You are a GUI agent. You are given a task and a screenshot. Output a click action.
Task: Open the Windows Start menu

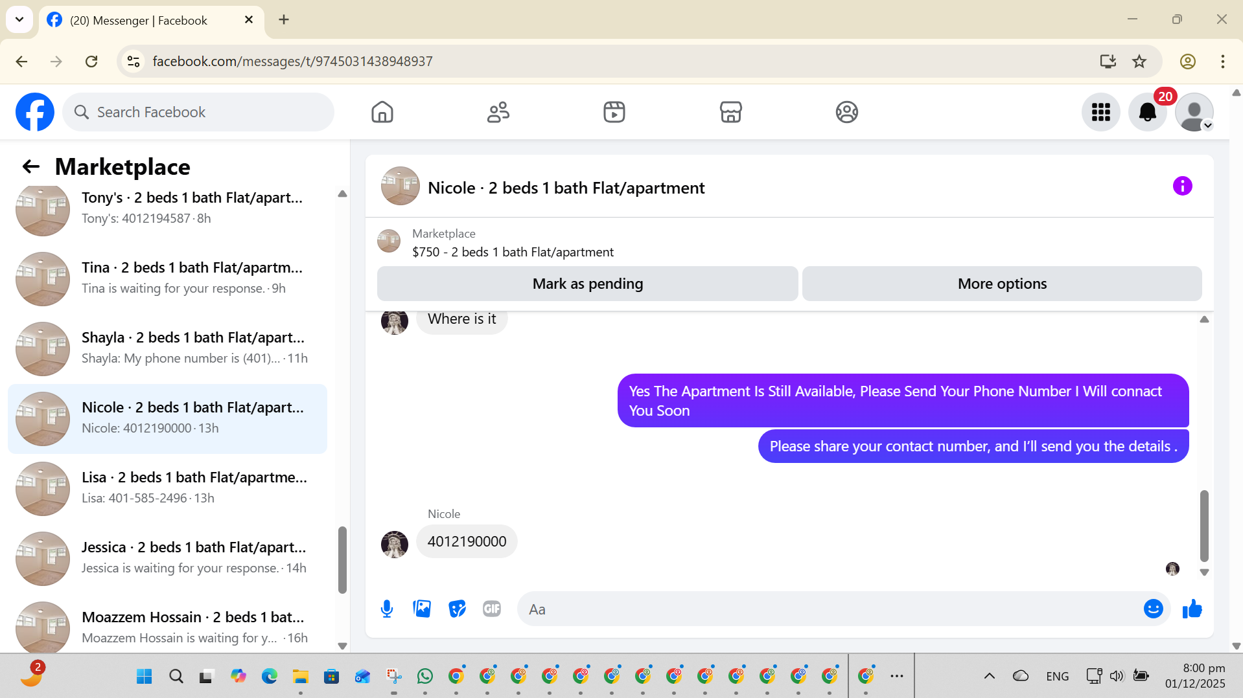[x=145, y=676]
